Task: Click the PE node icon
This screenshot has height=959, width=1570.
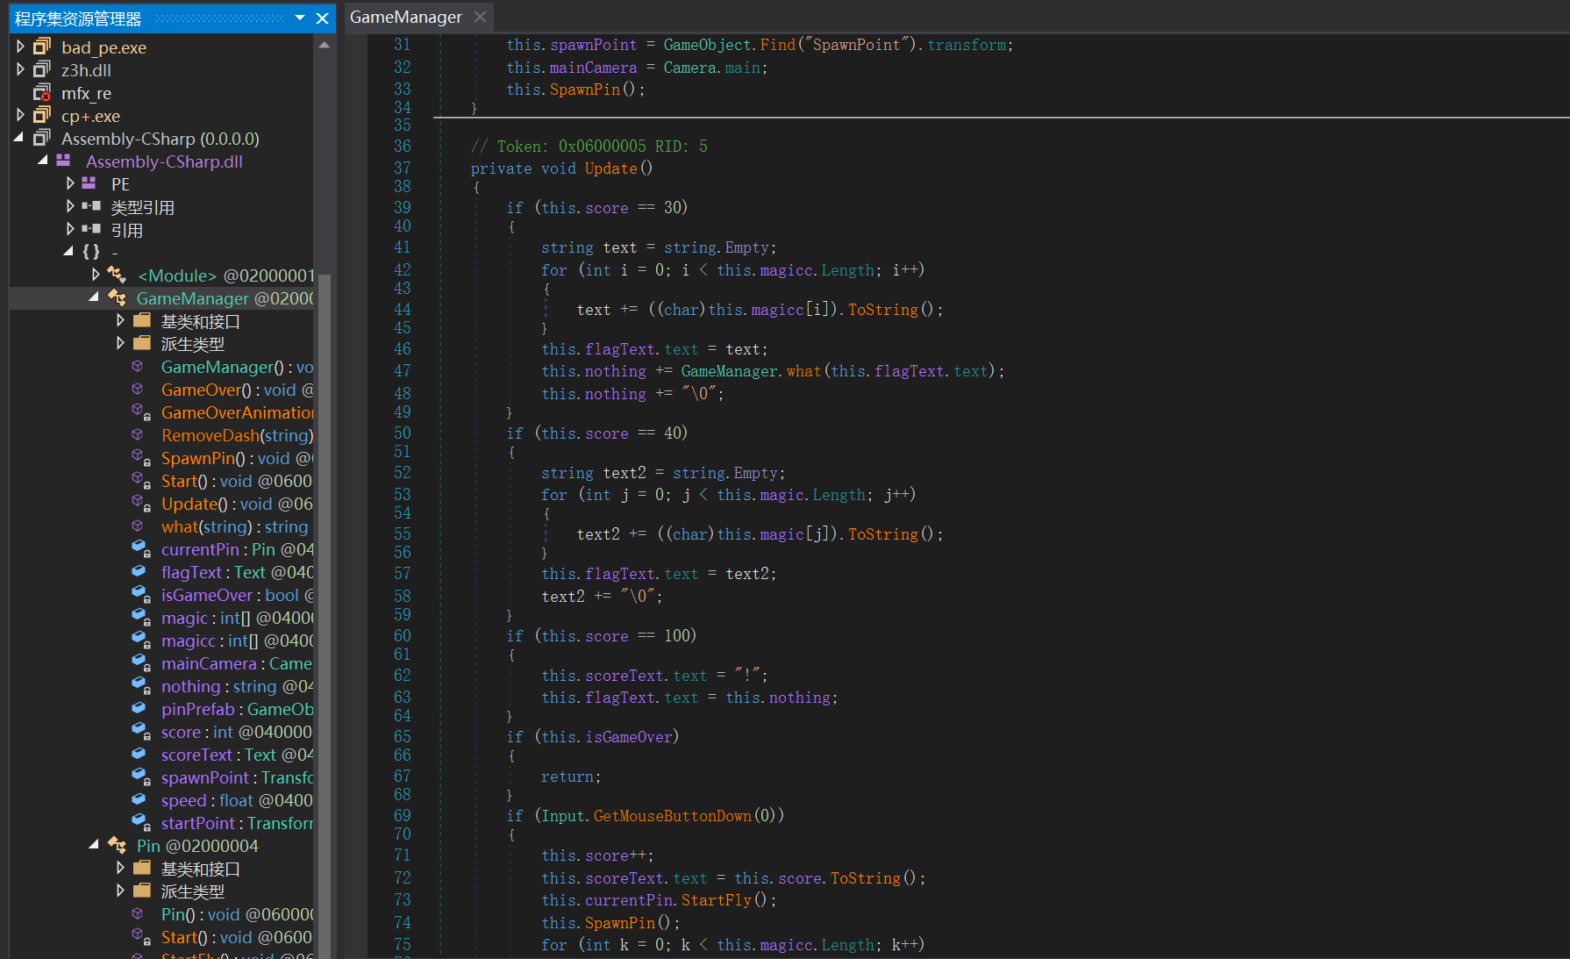Action: [89, 183]
